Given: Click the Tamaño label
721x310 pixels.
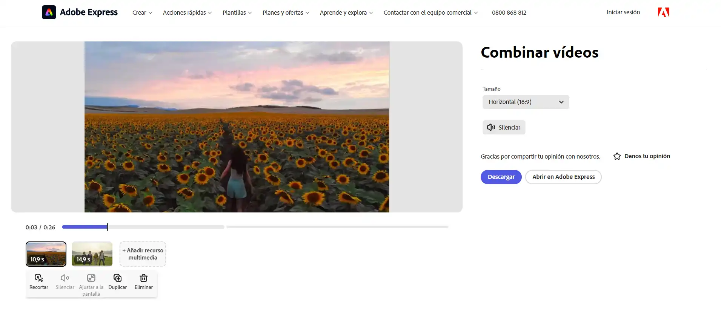Looking at the screenshot, I should coord(492,89).
